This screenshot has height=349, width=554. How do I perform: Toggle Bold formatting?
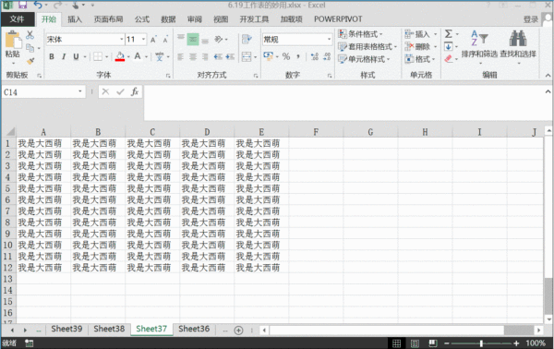pos(52,56)
